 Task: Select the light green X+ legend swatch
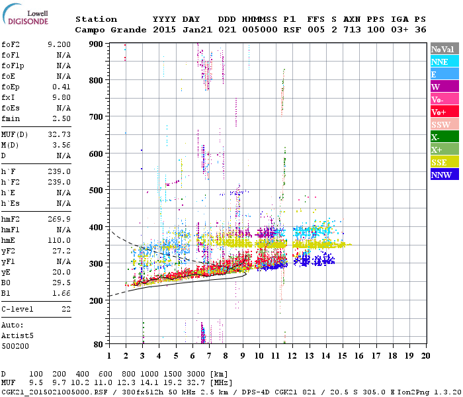click(x=444, y=150)
